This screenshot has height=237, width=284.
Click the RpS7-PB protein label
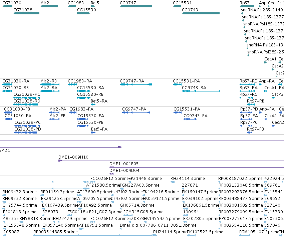[x=255, y=129]
